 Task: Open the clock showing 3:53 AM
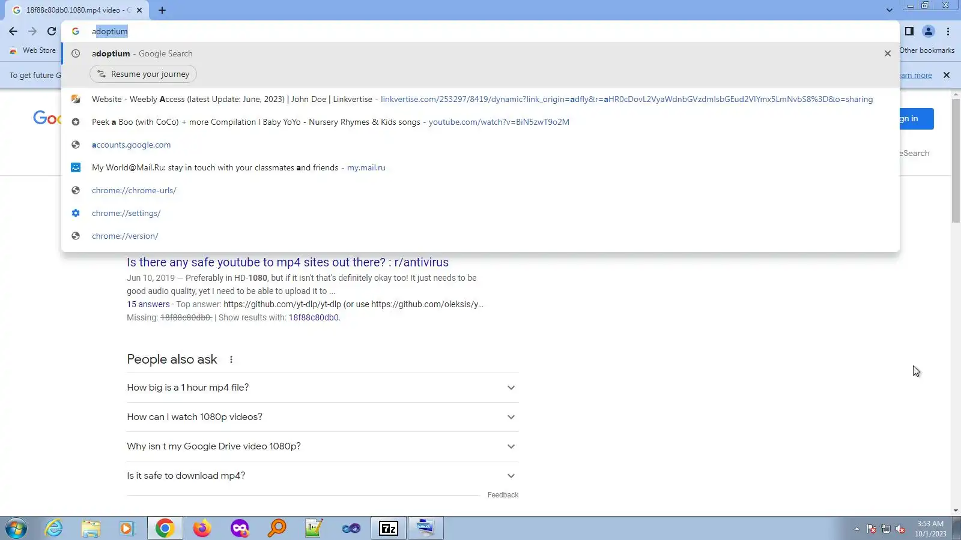click(x=930, y=529)
